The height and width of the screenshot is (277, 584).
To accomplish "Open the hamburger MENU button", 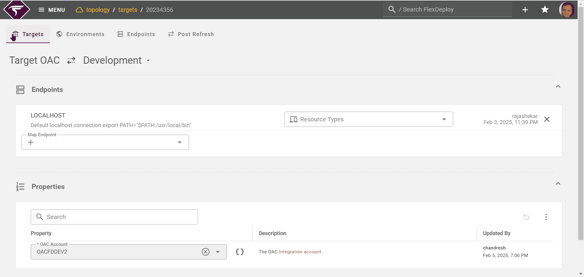I will 52,10.
